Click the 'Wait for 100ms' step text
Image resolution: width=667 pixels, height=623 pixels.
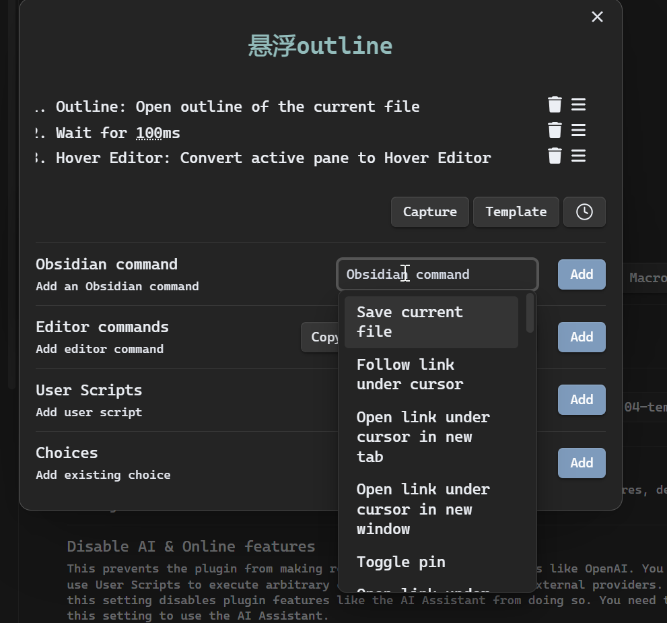coord(118,133)
